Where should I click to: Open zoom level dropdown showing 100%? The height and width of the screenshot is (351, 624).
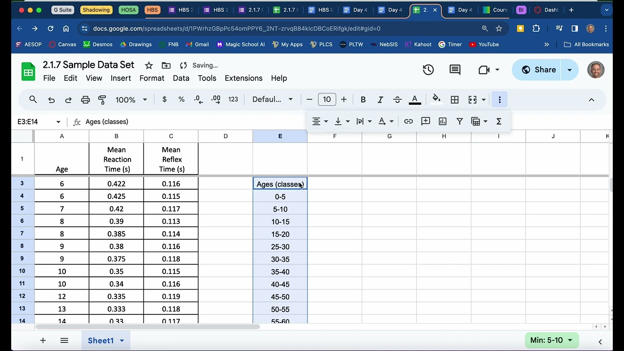[x=131, y=99]
